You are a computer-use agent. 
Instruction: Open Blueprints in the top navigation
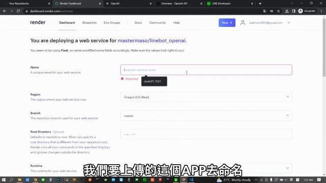click(x=90, y=22)
